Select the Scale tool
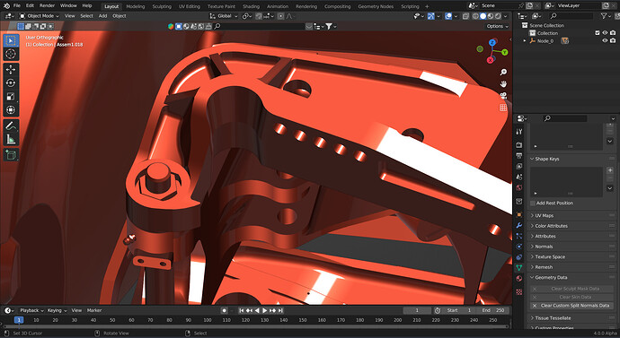Image resolution: width=620 pixels, height=338 pixels. click(x=11, y=97)
